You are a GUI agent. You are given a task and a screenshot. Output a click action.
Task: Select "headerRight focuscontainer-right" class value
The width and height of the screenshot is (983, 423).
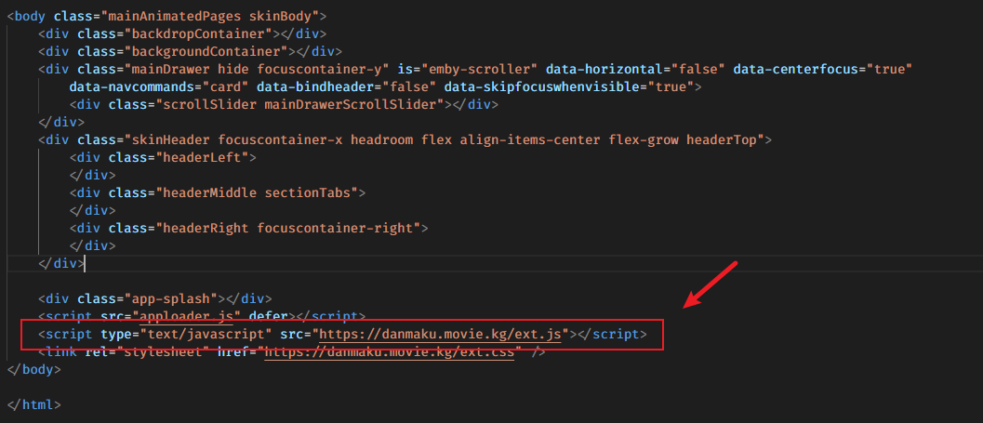288,228
